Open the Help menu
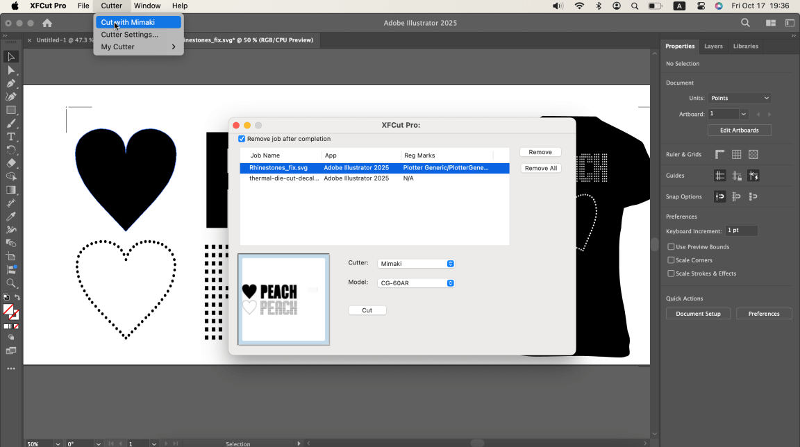Image resolution: width=800 pixels, height=447 pixels. (180, 6)
